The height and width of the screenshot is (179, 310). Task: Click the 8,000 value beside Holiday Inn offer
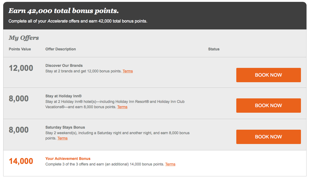(x=19, y=99)
